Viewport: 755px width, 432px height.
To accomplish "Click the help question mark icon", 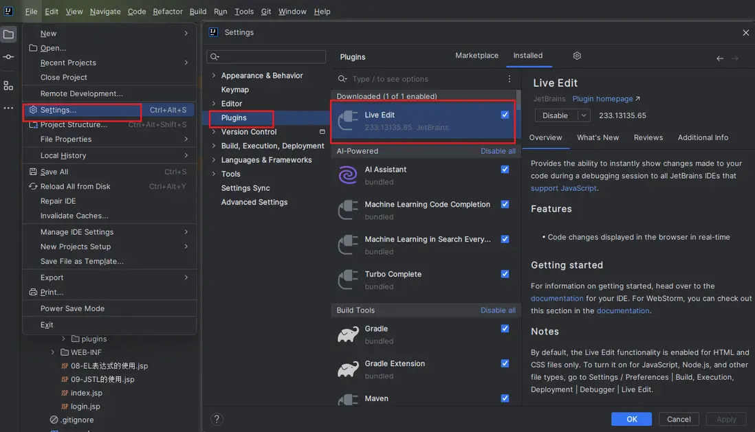I will click(216, 419).
